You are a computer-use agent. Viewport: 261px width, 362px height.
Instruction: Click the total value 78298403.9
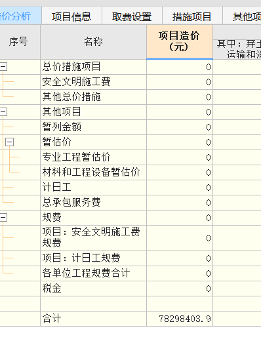click(180, 319)
